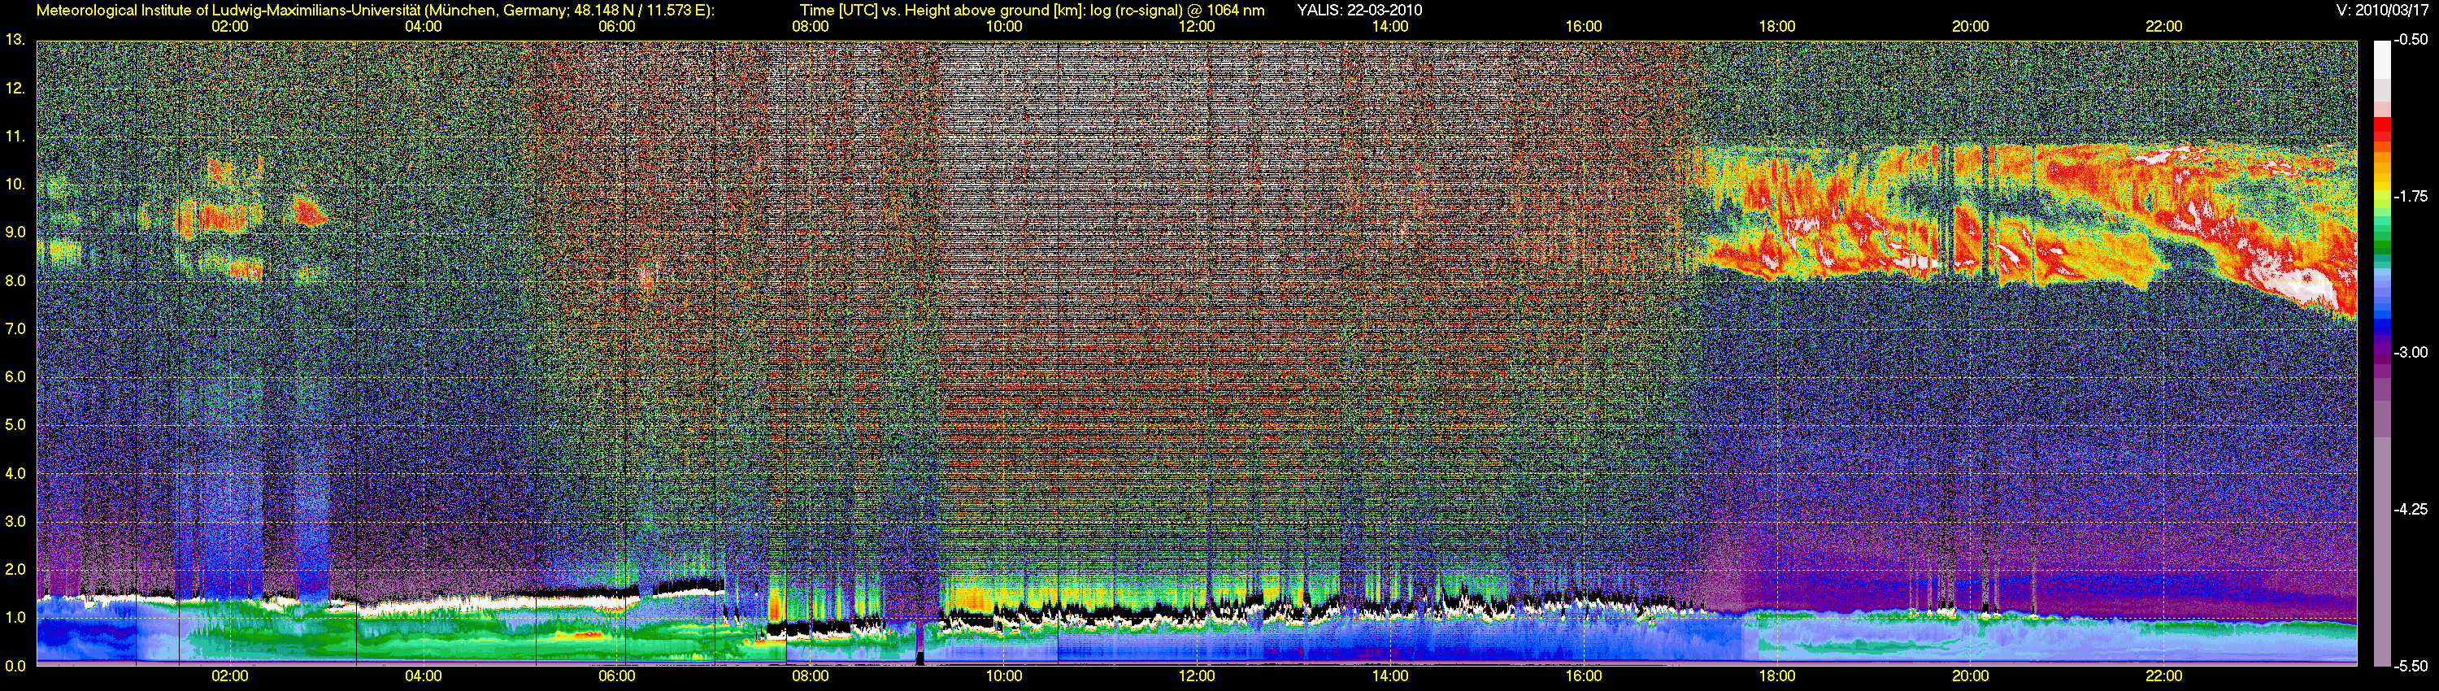The image size is (2439, 691).
Task: Click the -0.50 colorbar scale value
Action: [2411, 41]
